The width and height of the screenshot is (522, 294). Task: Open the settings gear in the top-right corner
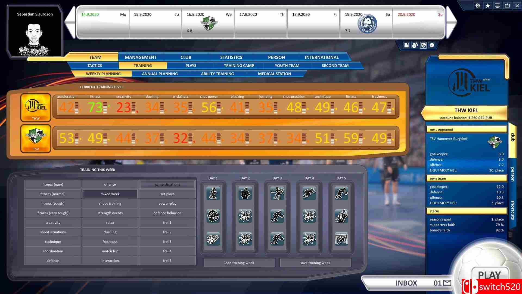pyautogui.click(x=478, y=5)
